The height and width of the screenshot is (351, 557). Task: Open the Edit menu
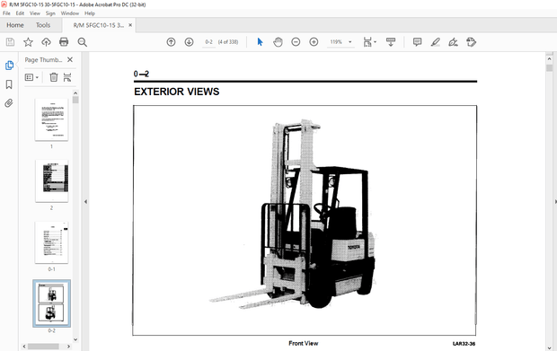[x=20, y=13]
